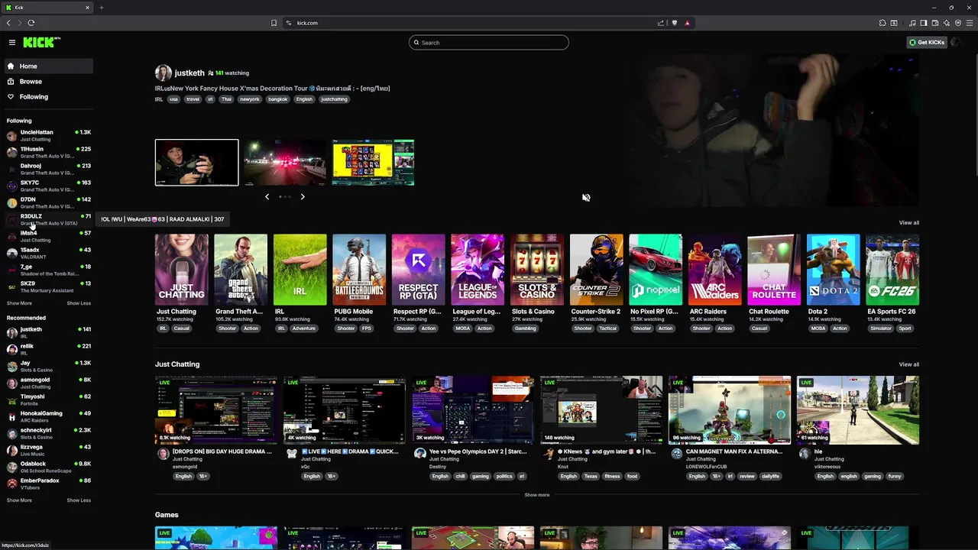The width and height of the screenshot is (978, 550).
Task: Open xQc stream thumbnail in Just Chatting
Action: [x=345, y=410]
